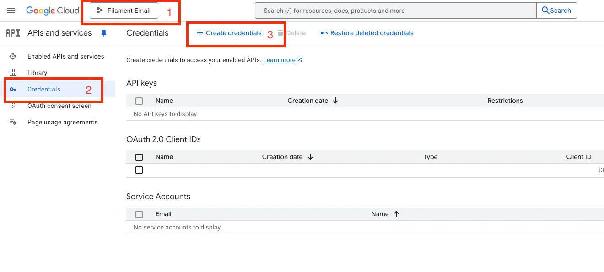Click the OAuth consent screen icon
This screenshot has height=272, width=604.
click(x=13, y=106)
